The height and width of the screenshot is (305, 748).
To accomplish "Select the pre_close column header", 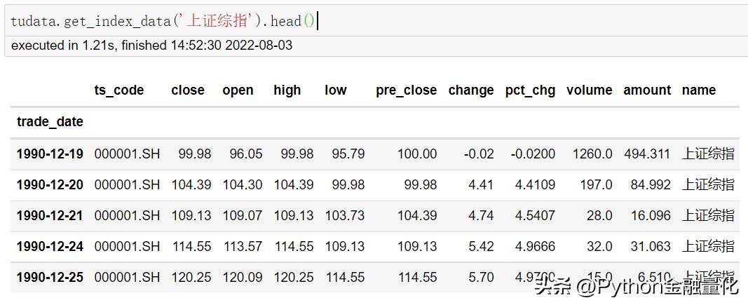I will click(x=407, y=90).
